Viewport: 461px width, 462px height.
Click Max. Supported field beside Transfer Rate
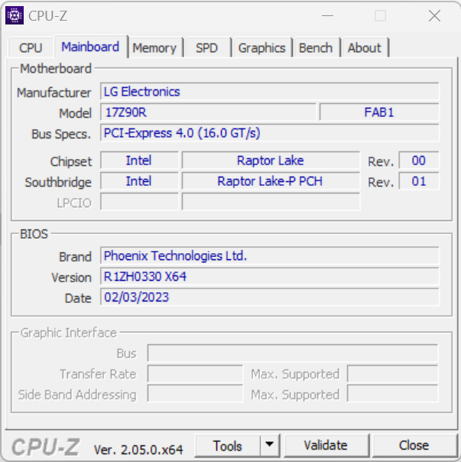coord(393,373)
